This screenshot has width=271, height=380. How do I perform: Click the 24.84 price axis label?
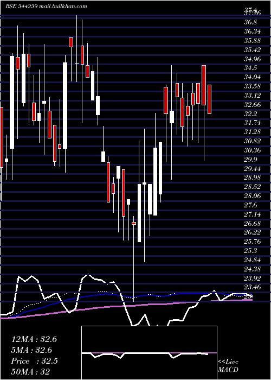click(x=253, y=260)
